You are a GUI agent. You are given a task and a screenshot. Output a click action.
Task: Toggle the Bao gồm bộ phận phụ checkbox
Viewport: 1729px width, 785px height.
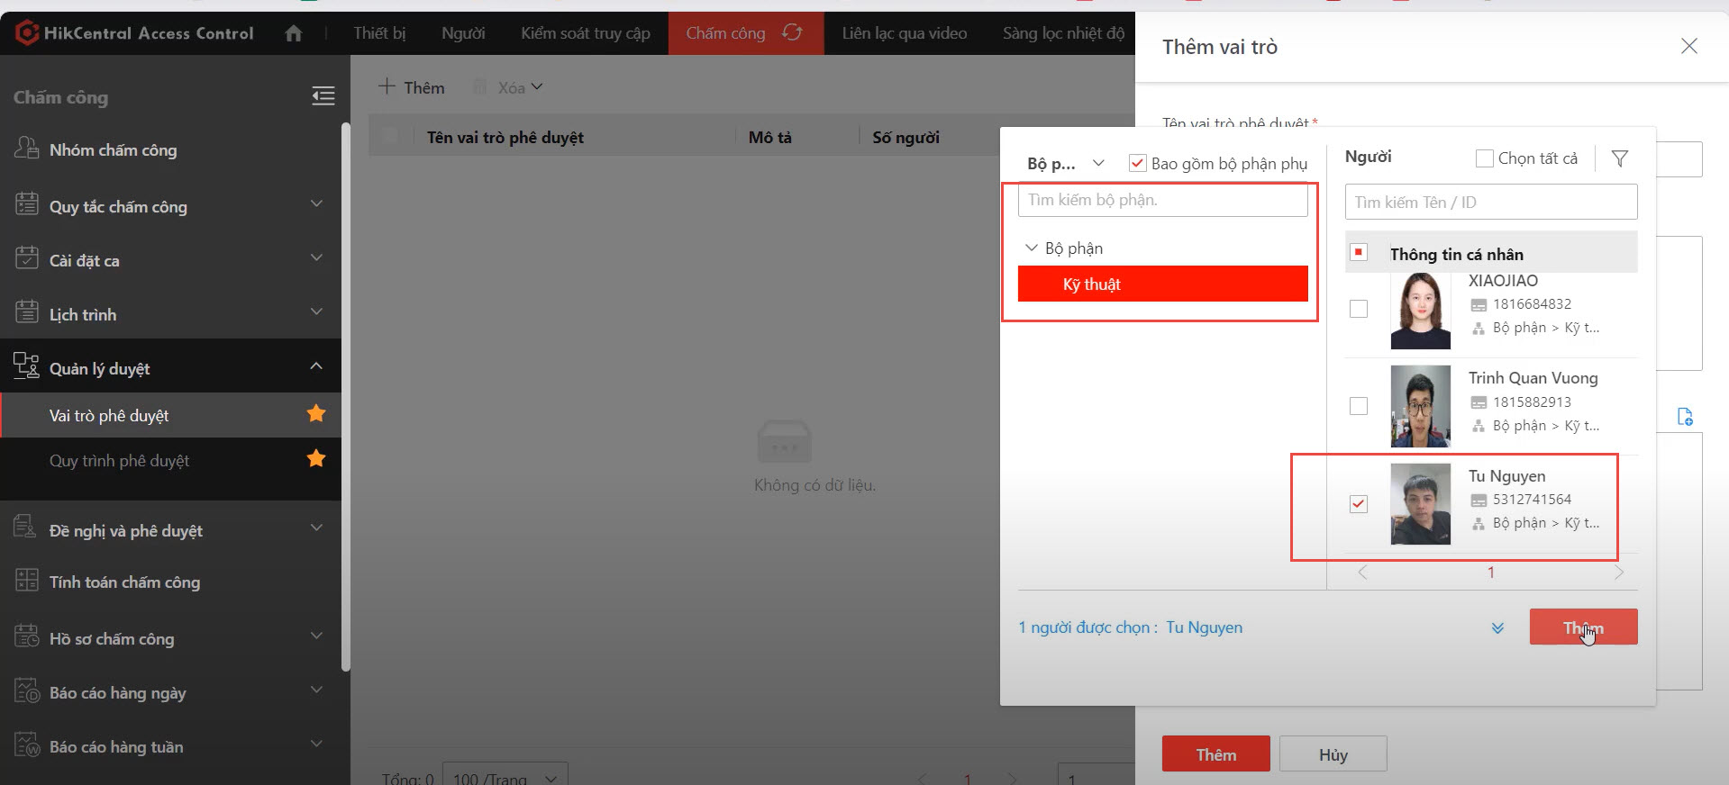tap(1137, 163)
